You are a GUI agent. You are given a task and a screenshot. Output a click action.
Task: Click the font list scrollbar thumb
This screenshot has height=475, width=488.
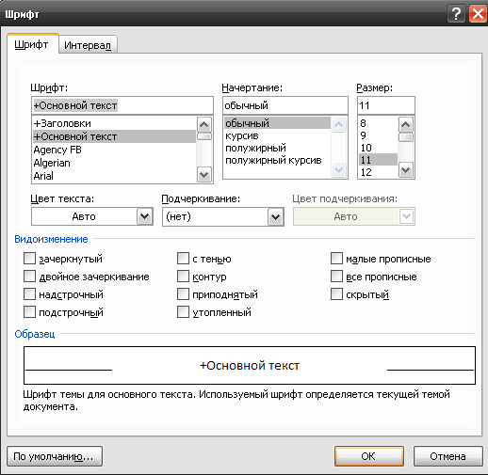coord(204,136)
